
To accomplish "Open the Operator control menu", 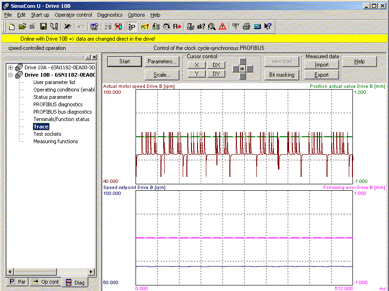I will click(x=73, y=15).
